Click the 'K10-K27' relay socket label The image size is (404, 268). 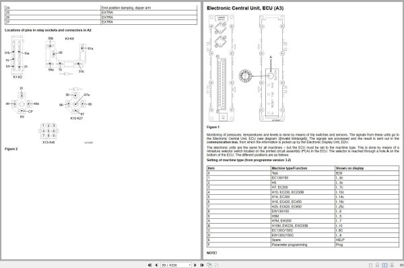[77, 118]
